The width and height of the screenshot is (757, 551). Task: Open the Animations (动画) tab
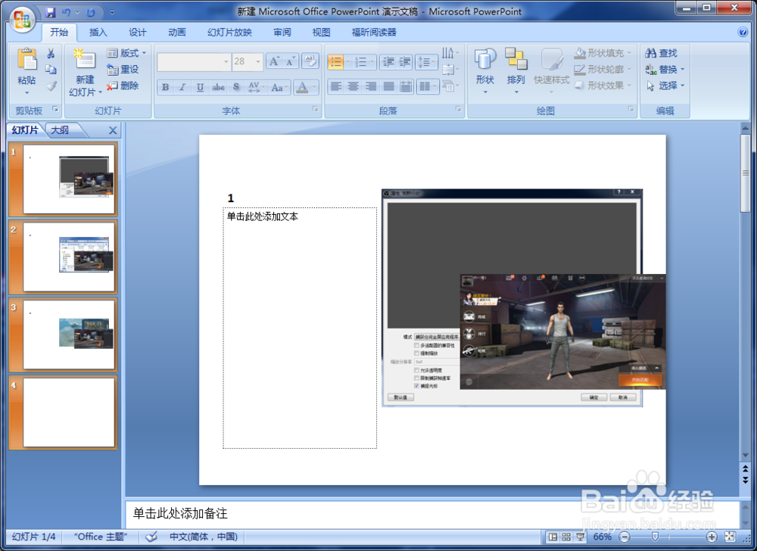(x=176, y=33)
